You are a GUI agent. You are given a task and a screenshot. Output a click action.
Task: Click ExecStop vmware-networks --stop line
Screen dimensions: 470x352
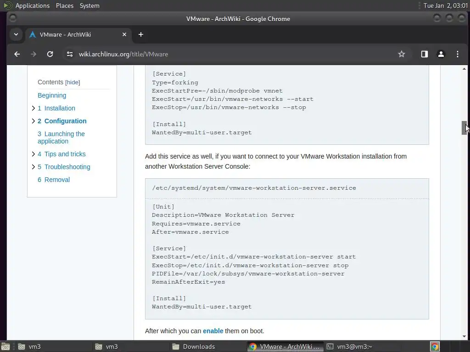tap(229, 107)
